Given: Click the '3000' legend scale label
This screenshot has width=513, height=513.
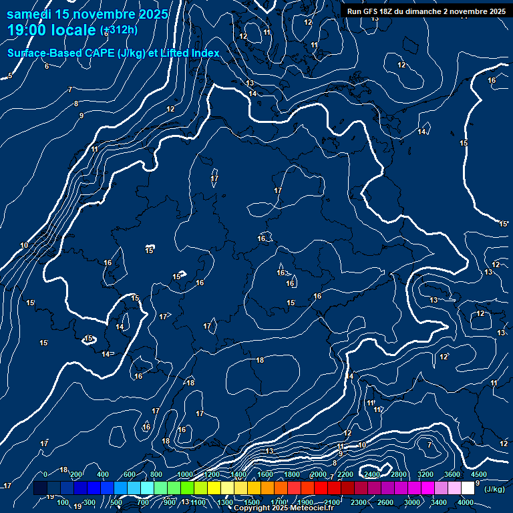Looking at the screenshot, I should click(412, 502).
